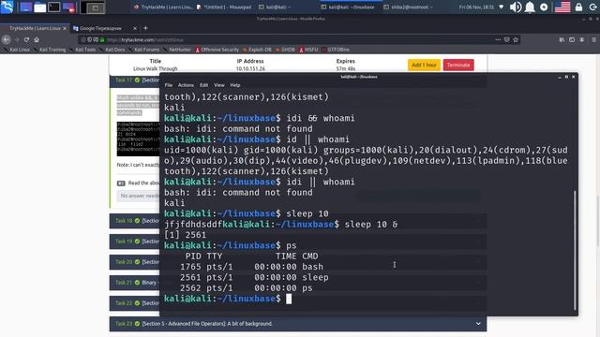Viewport: 600px width, 337px height.
Task: Close the TryHackMe browser tab
Action: point(65,28)
